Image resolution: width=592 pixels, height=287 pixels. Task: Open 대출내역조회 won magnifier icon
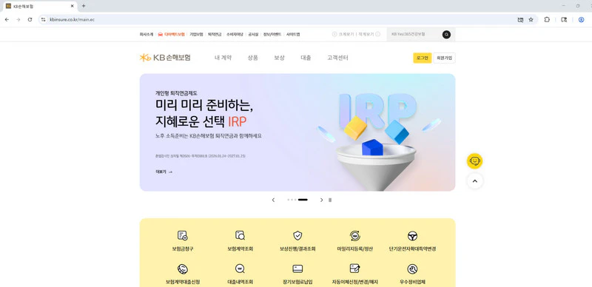click(240, 269)
